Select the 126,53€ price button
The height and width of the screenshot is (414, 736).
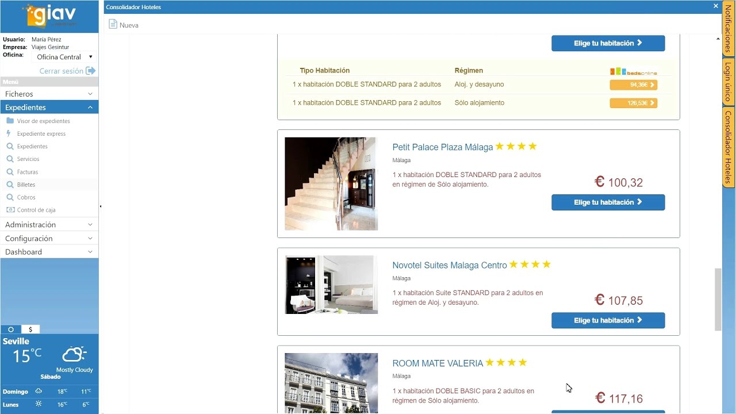coord(633,103)
